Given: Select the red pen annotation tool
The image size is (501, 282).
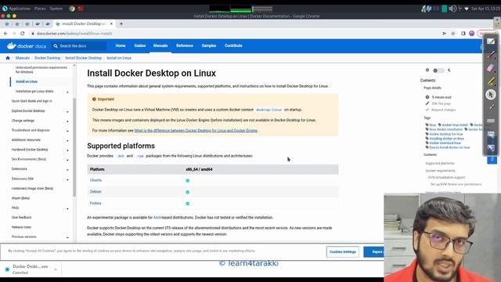Looking at the screenshot, I should (491, 55).
